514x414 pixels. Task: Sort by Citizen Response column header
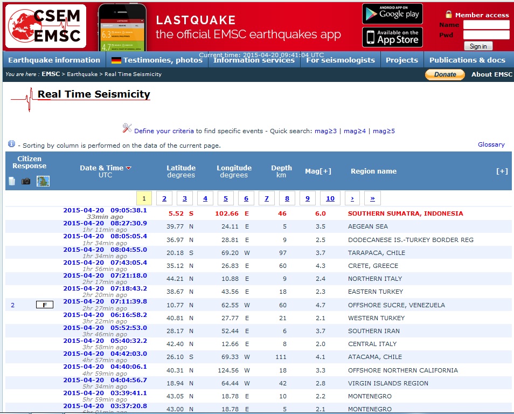30,162
